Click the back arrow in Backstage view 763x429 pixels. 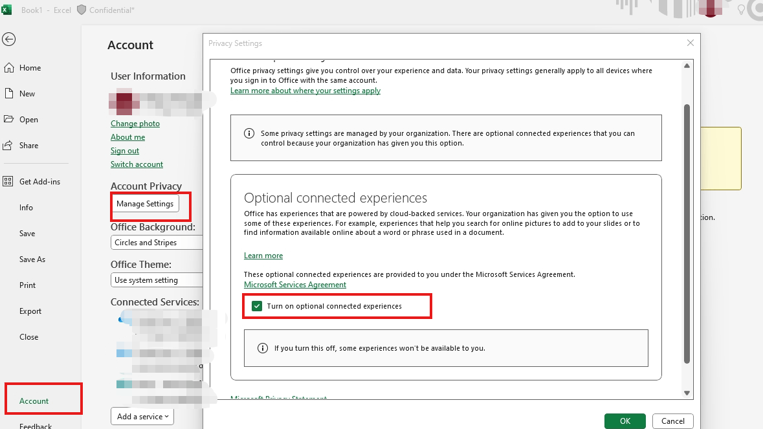[x=9, y=39]
